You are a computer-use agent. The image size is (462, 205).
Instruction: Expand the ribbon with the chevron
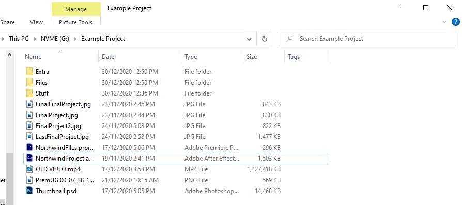tap(444, 22)
